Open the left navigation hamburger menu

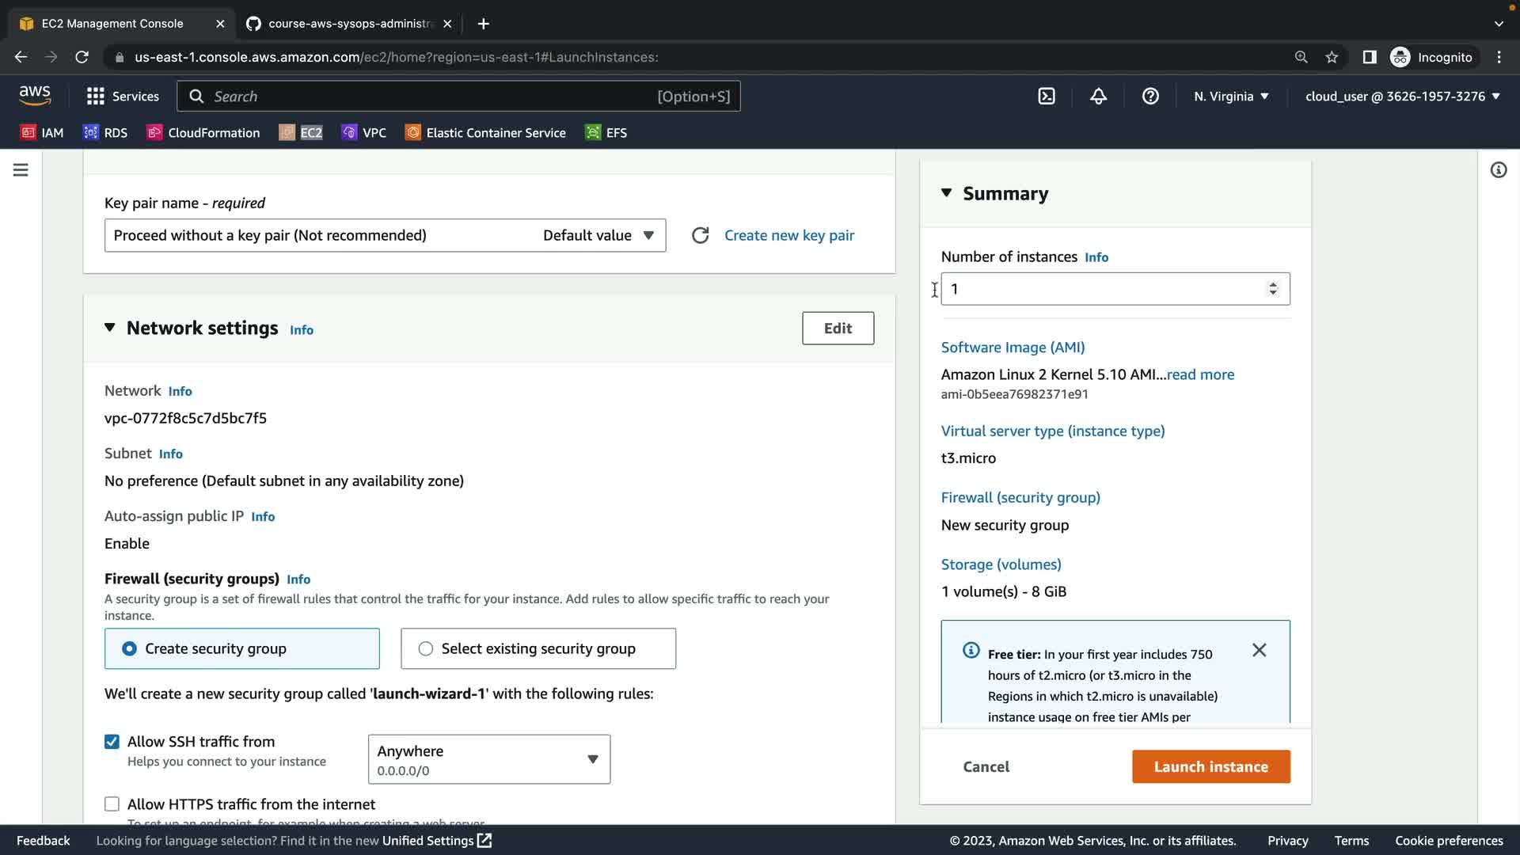(x=21, y=170)
